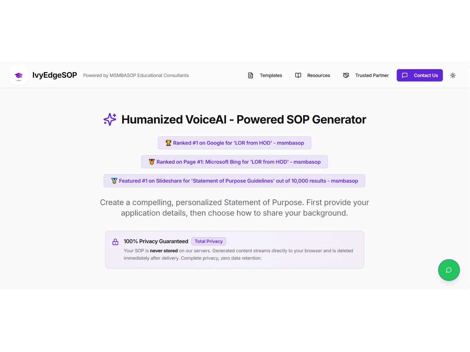
Task: Click the Slideshare featured badge
Action: tap(234, 181)
